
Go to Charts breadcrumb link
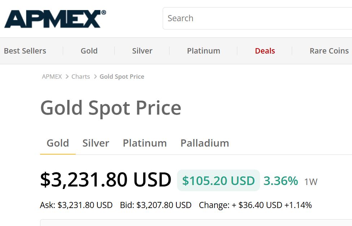coord(80,77)
